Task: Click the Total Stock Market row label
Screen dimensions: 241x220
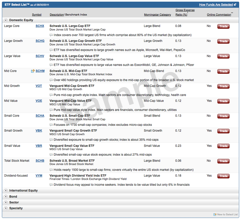Action: click(16, 161)
